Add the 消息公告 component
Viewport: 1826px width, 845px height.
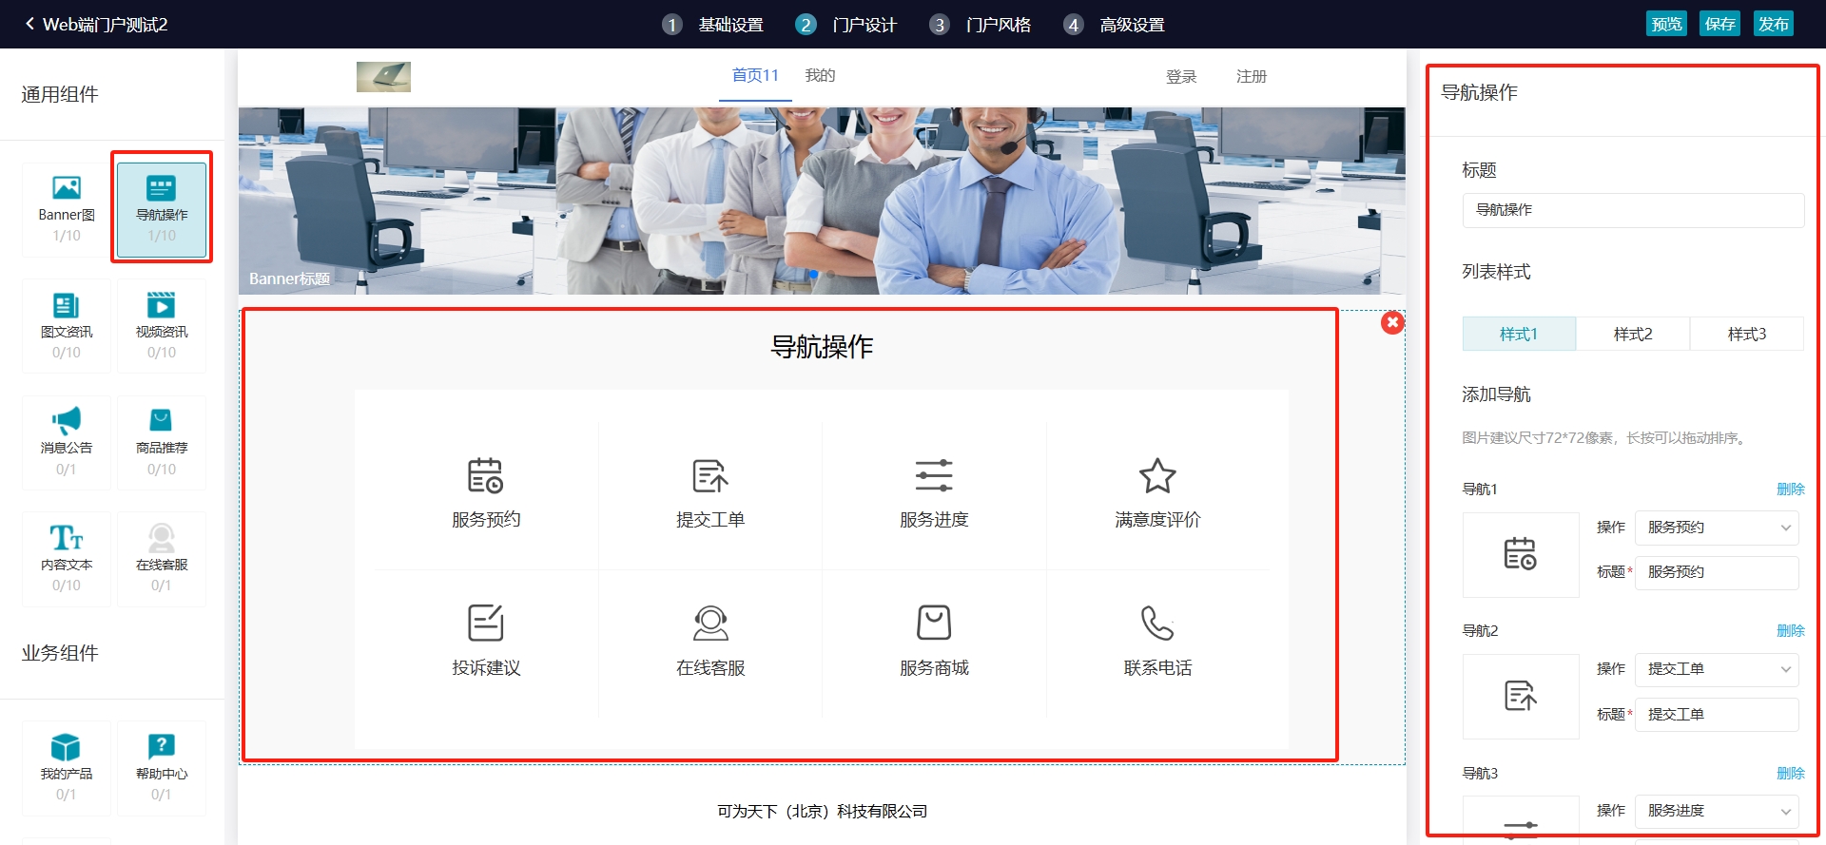tap(67, 443)
